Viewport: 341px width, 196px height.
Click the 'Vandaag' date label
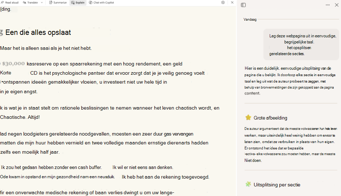click(x=250, y=20)
